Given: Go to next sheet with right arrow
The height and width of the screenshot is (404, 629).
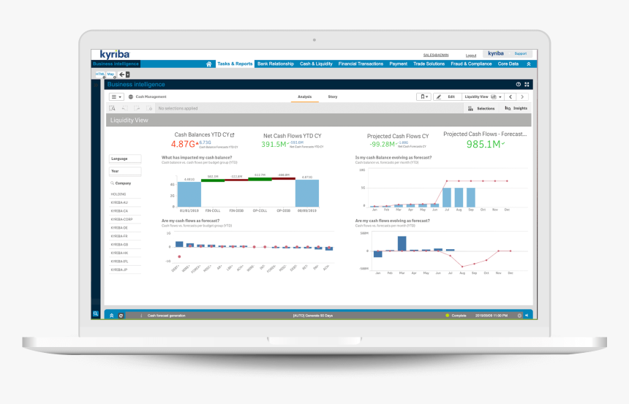Looking at the screenshot, I should (x=525, y=96).
